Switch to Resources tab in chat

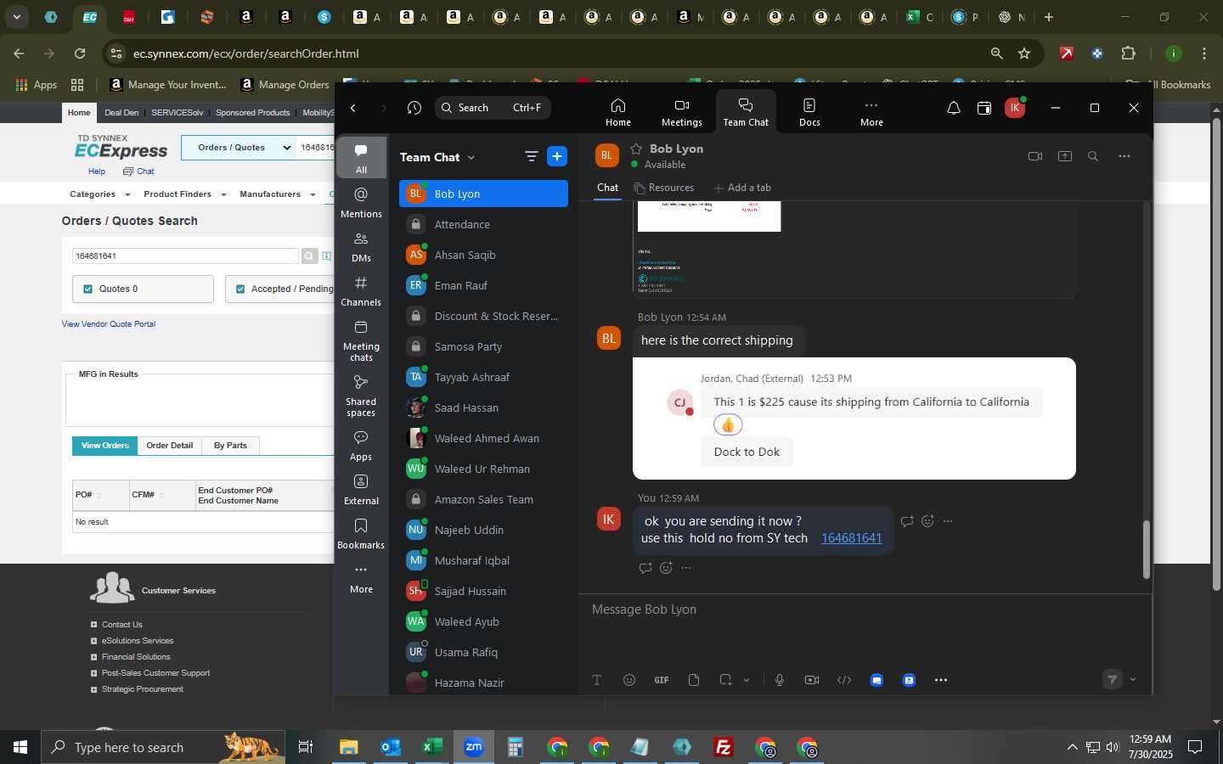(663, 188)
